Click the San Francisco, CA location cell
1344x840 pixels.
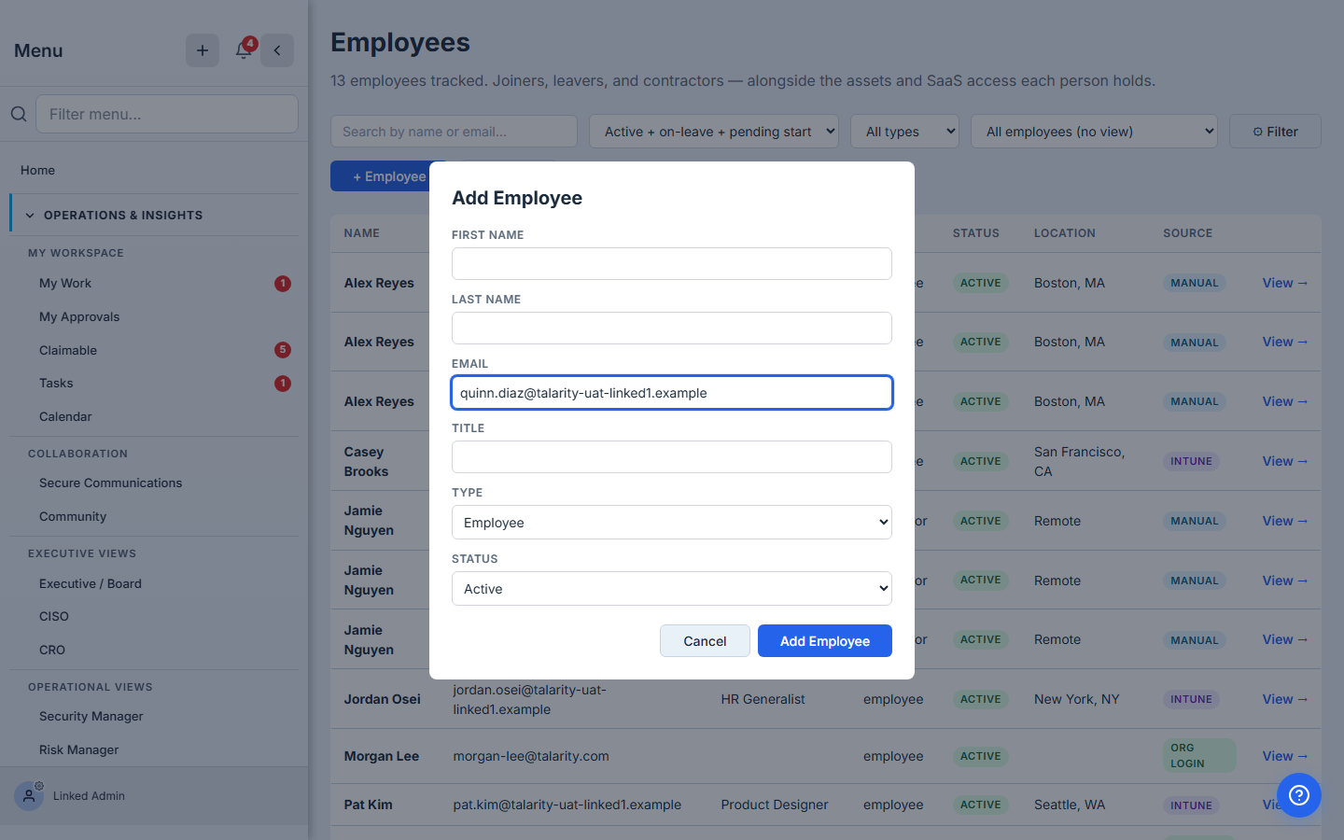tap(1080, 461)
